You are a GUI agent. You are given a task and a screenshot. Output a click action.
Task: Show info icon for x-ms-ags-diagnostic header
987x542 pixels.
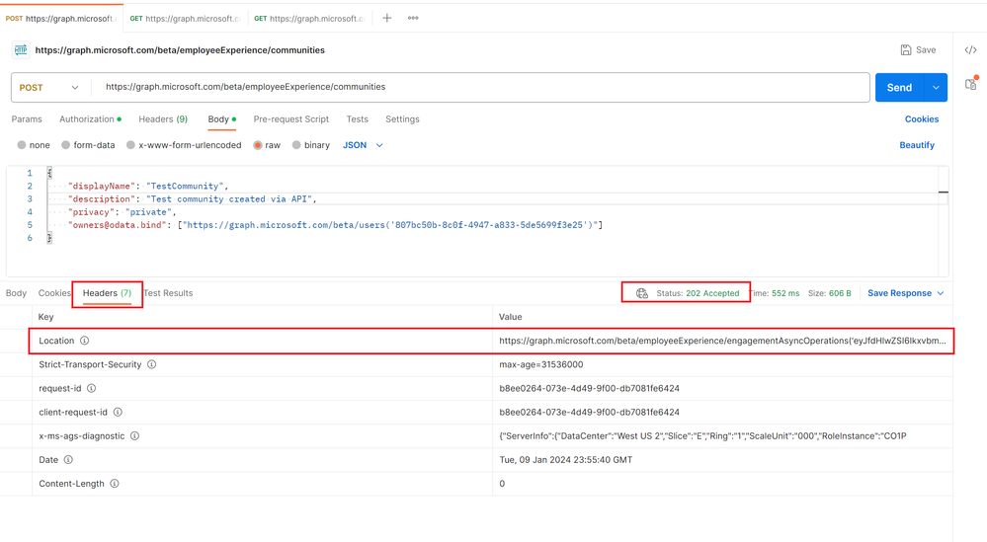pos(134,435)
